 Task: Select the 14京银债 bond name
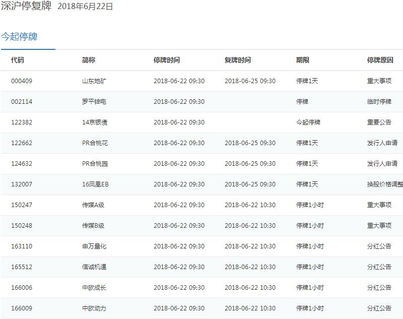pos(95,122)
